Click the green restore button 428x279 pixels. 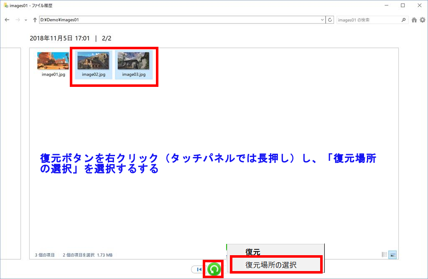pos(214,269)
